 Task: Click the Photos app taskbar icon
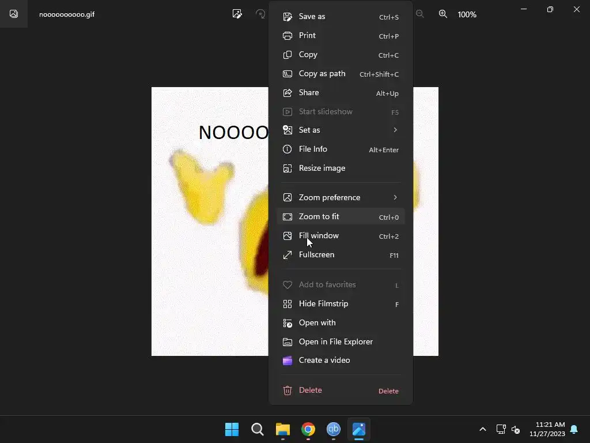[359, 429]
